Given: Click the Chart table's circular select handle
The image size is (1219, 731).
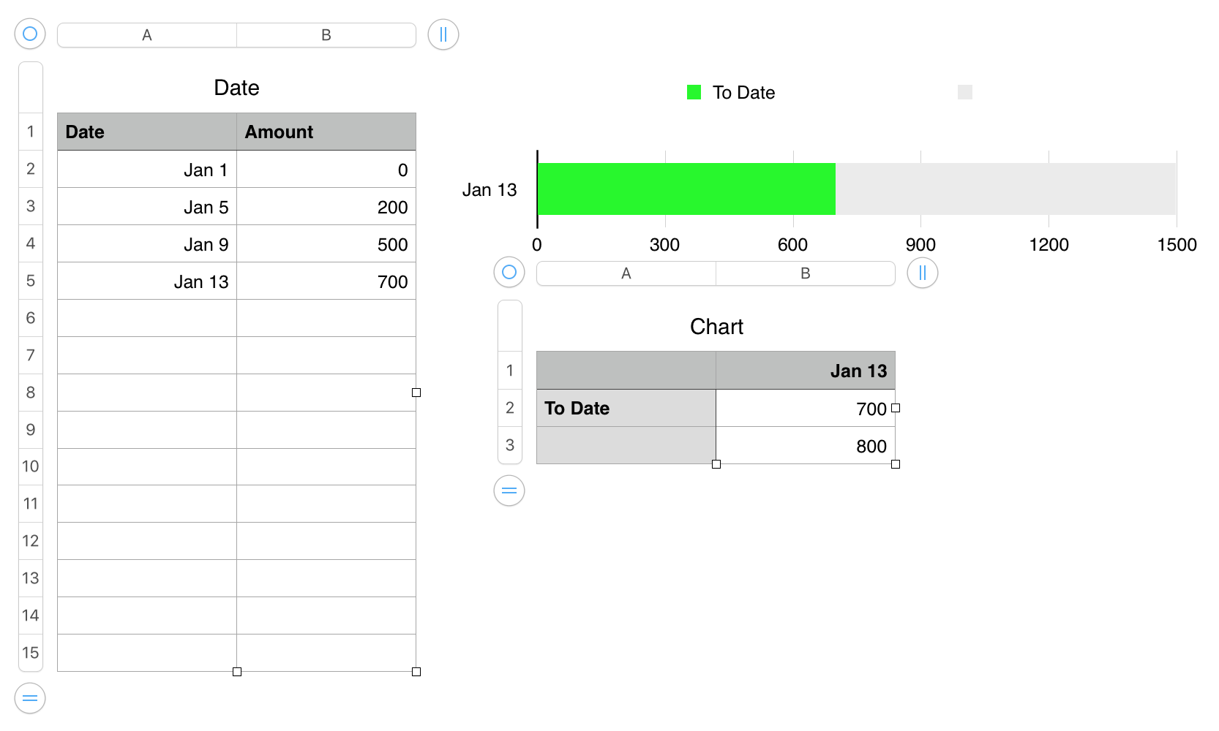Looking at the screenshot, I should 509,273.
